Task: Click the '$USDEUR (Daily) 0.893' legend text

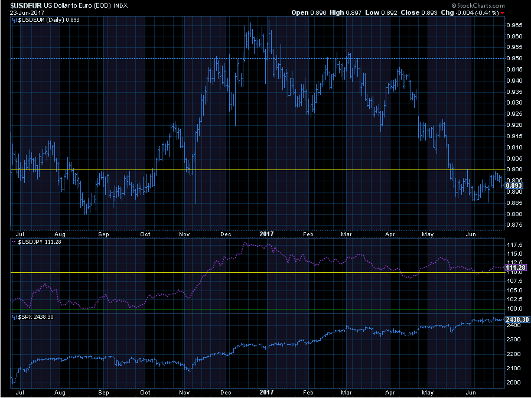Action: click(x=49, y=20)
